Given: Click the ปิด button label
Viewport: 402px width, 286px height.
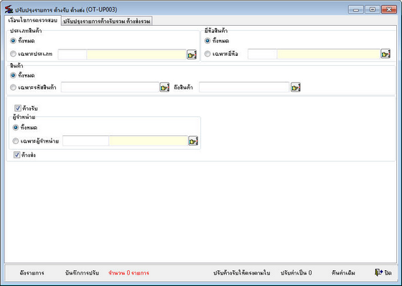Looking at the screenshot, I should tap(388, 273).
